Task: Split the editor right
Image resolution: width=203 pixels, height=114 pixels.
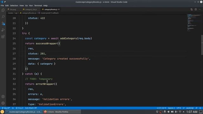Action: click(196, 9)
